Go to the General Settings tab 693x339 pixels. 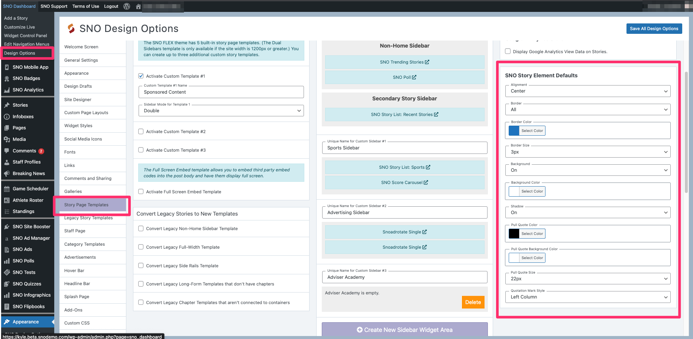tap(93, 60)
